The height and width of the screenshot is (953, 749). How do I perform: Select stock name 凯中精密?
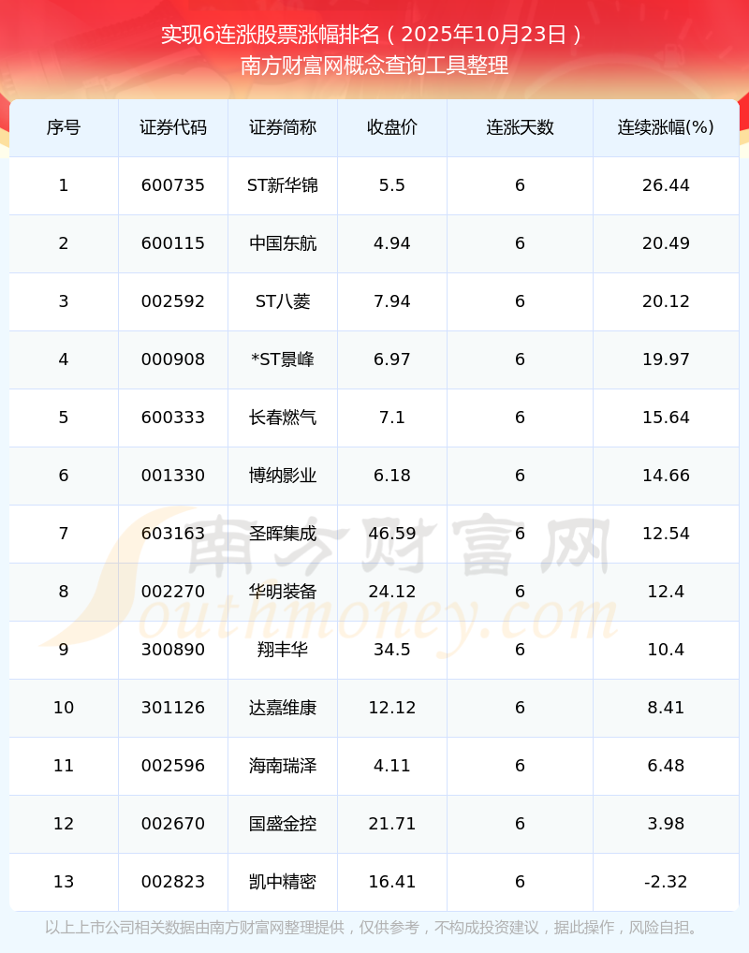[x=283, y=882]
